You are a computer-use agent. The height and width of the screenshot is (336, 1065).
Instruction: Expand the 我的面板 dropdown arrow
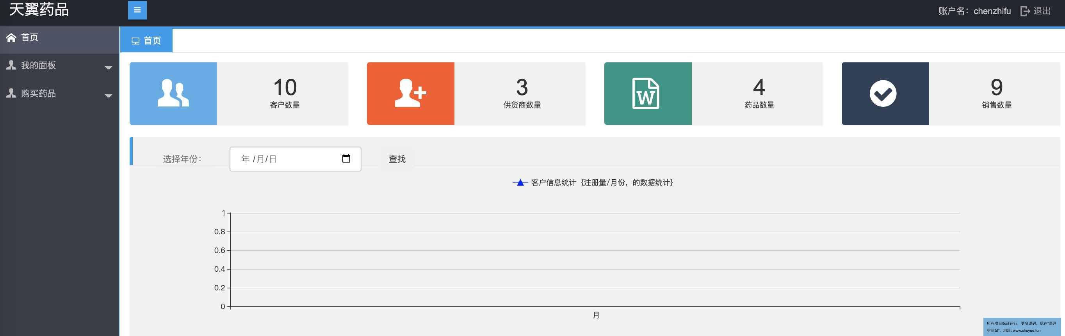click(108, 68)
